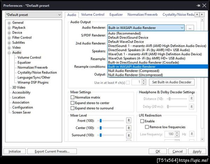Choose Auto (Recommended) renderer option

click(x=157, y=33)
